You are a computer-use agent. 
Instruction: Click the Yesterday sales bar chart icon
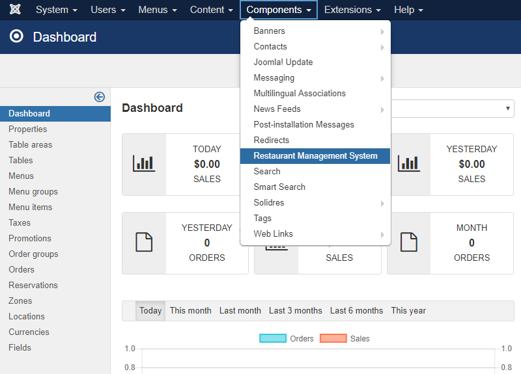[x=409, y=164]
